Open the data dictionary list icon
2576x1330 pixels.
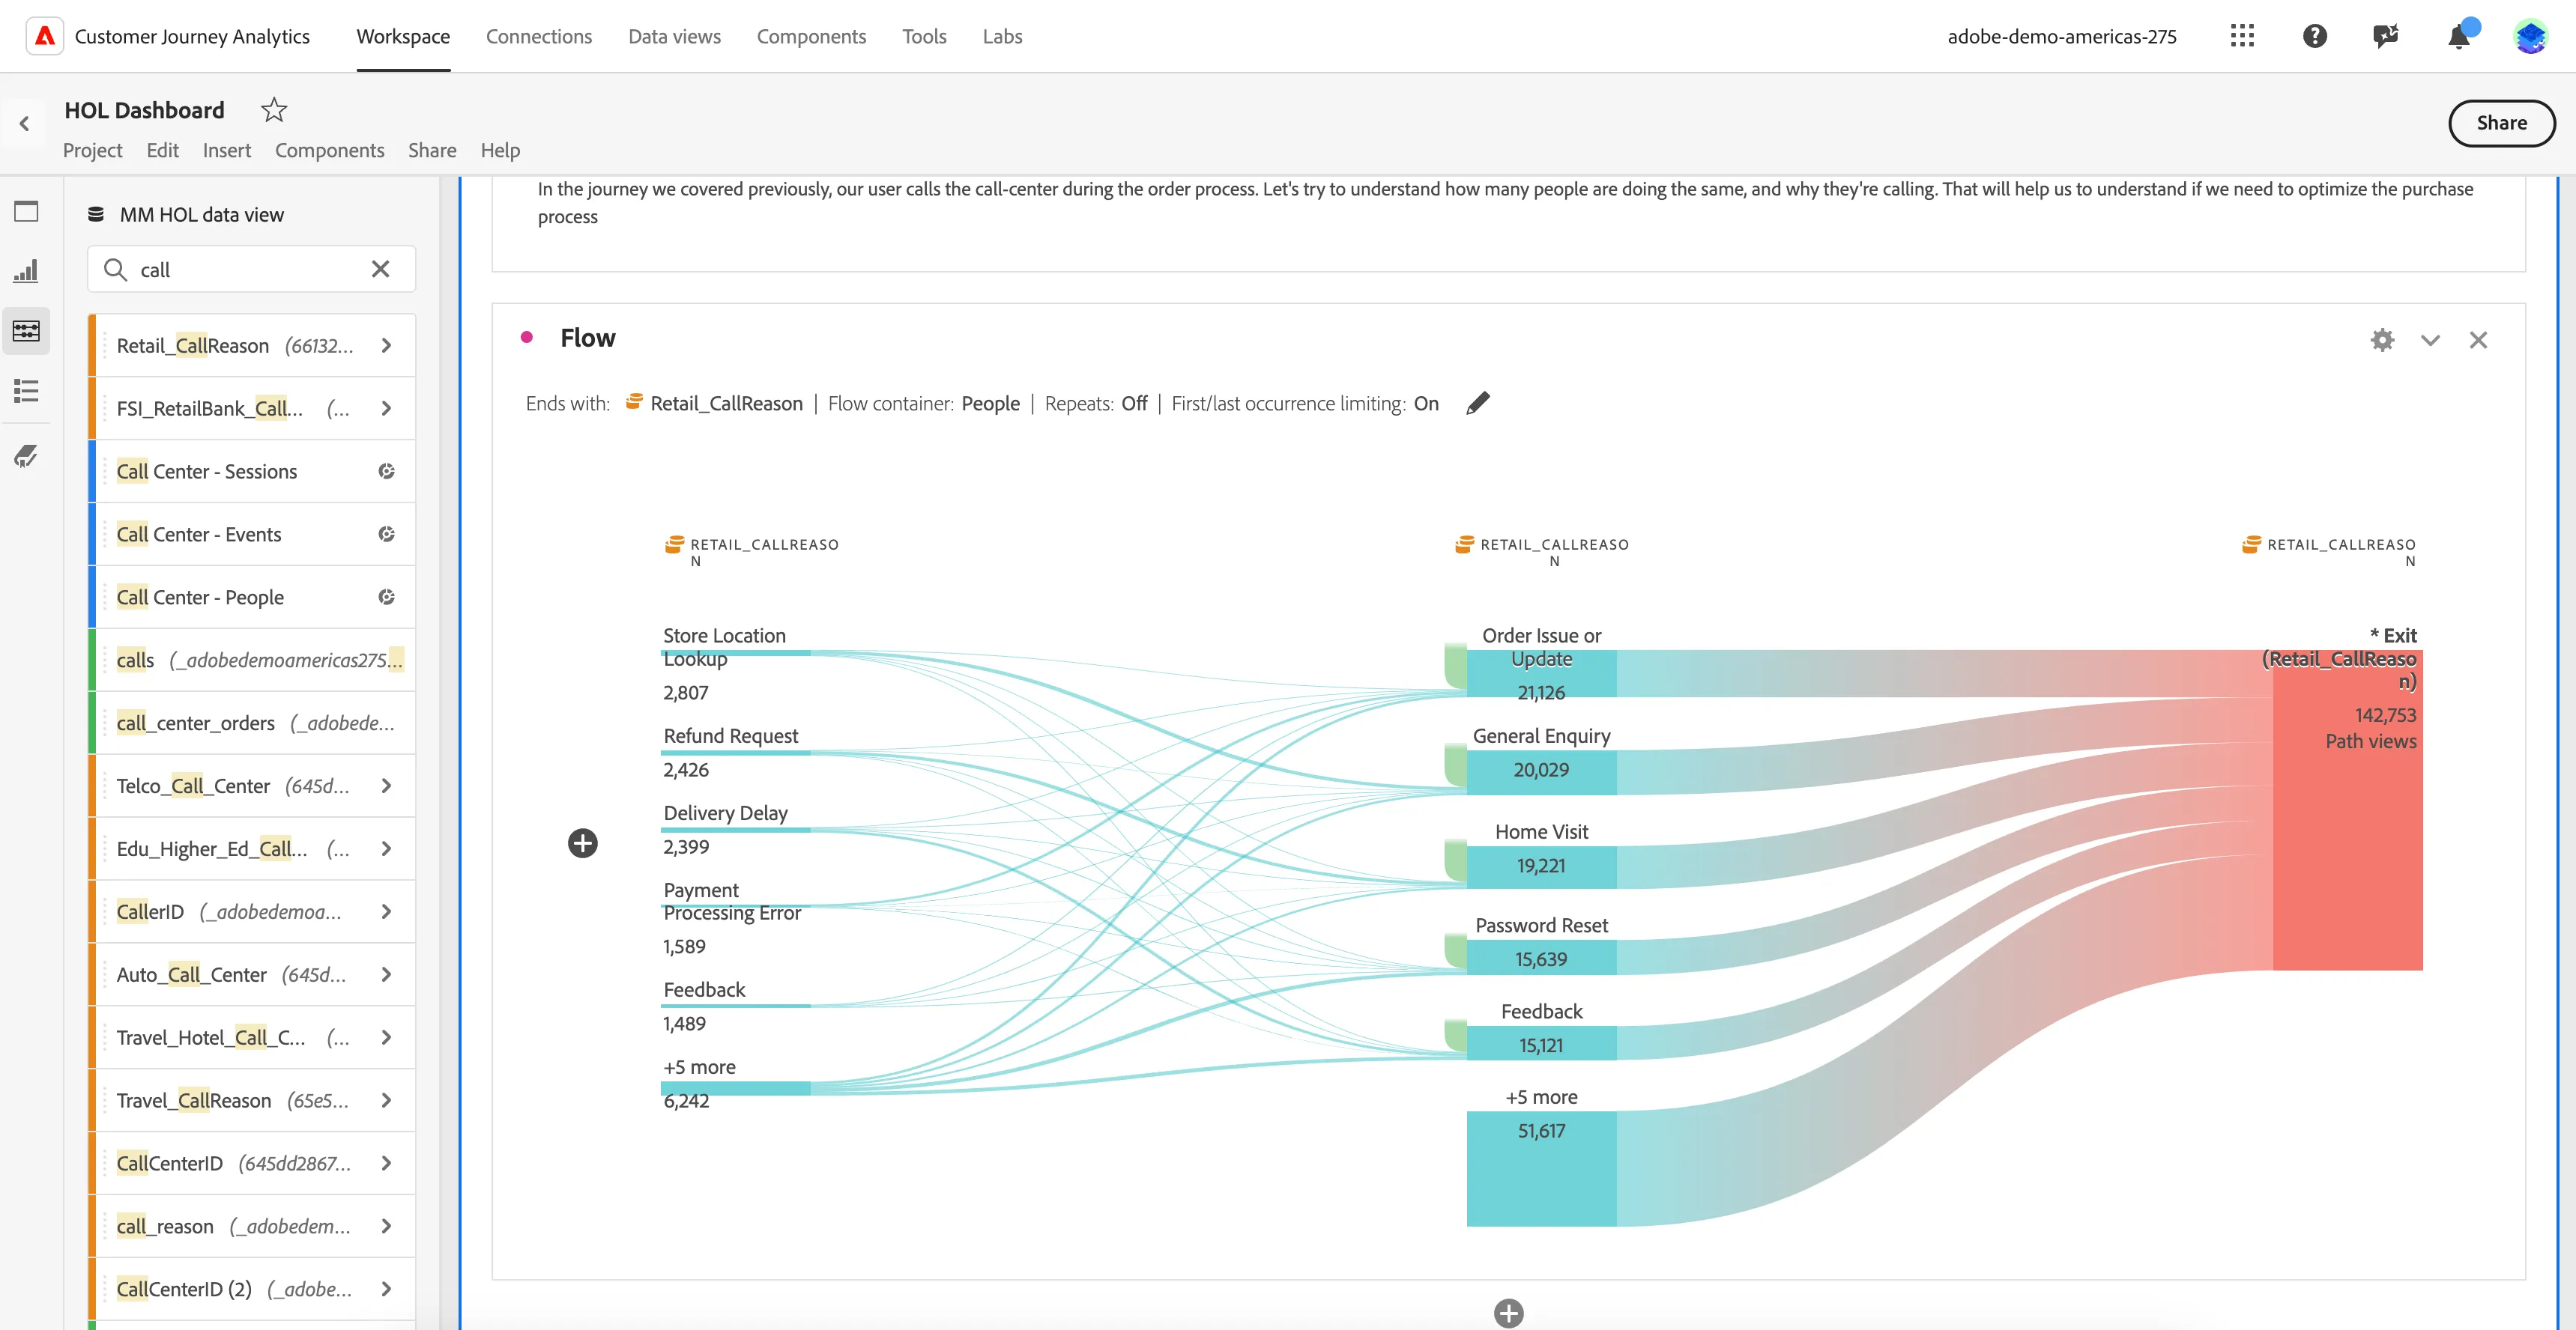pyautogui.click(x=26, y=391)
